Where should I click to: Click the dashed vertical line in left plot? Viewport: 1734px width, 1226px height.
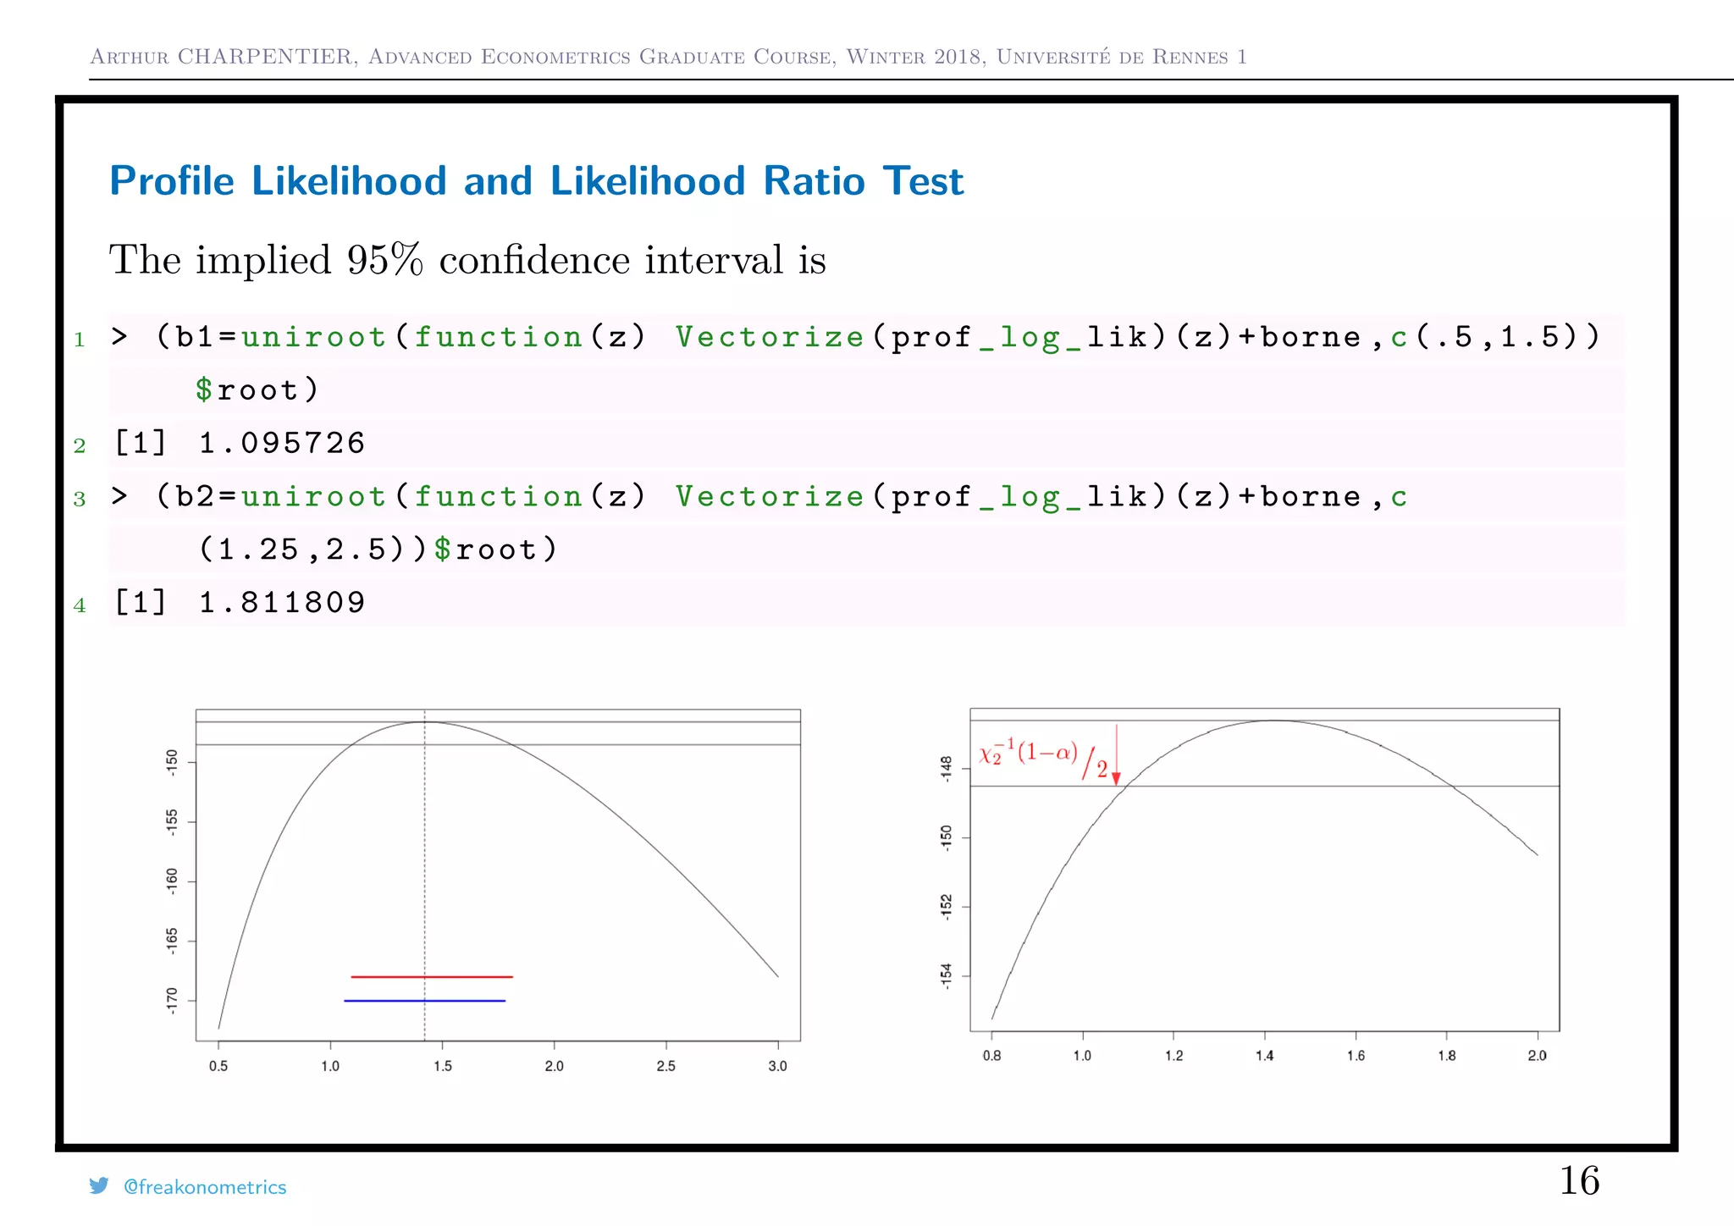424,875
